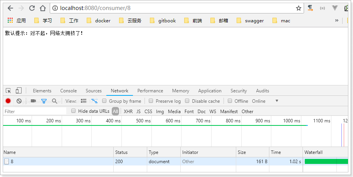Screen dimensions: 353x177
Task: Expand the bookmarks bar overflow chevron
Action: click(336, 20)
